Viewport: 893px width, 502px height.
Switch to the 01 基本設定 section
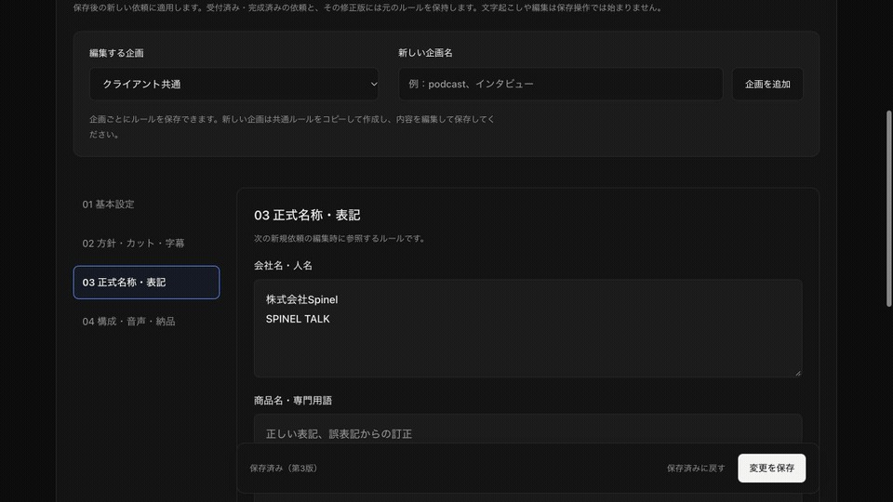click(x=146, y=205)
